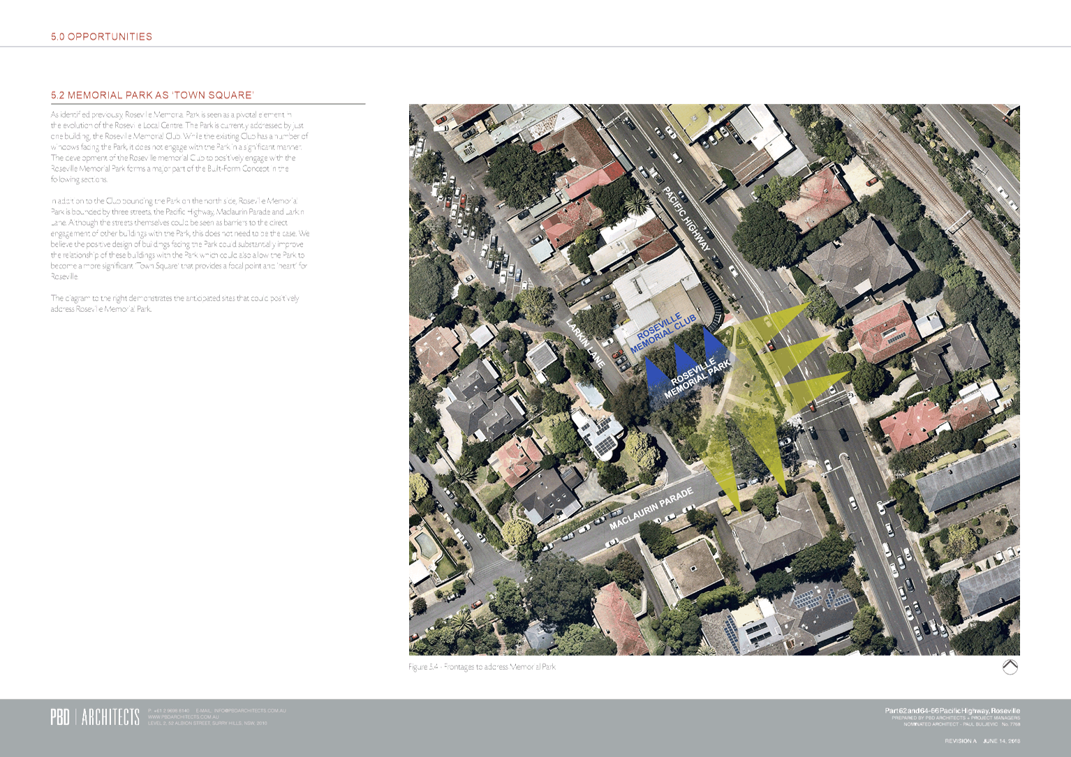This screenshot has width=1071, height=757.
Task: Click the 'PACIFIC HIGHWAY' map label
Action: pos(687,218)
